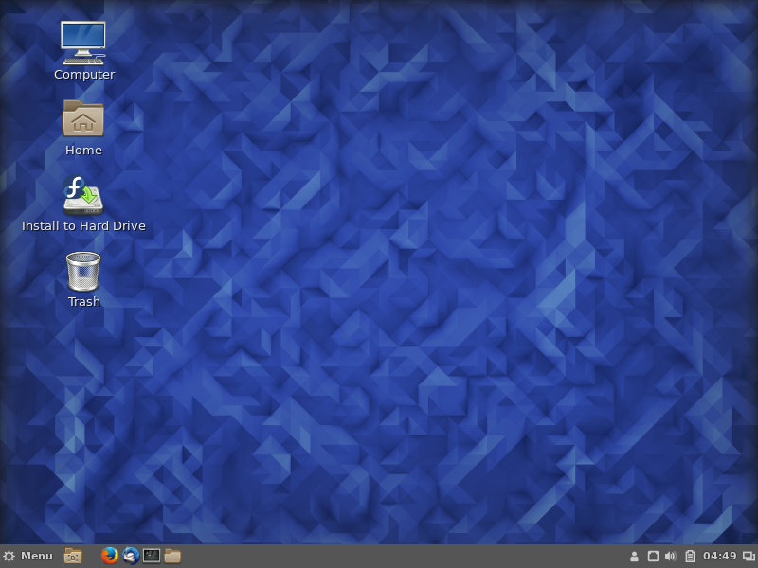
Task: Select the Trash desktop icon
Action: pos(83,271)
